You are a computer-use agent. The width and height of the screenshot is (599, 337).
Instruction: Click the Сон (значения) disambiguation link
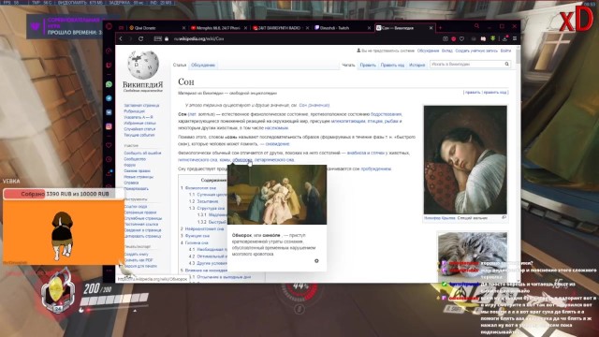pyautogui.click(x=314, y=105)
